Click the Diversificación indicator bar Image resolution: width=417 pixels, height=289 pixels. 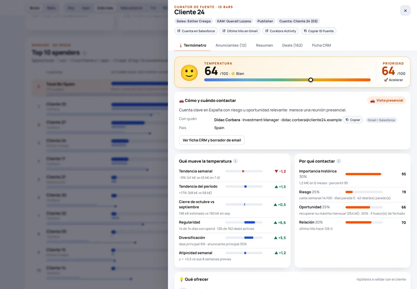coord(244,238)
